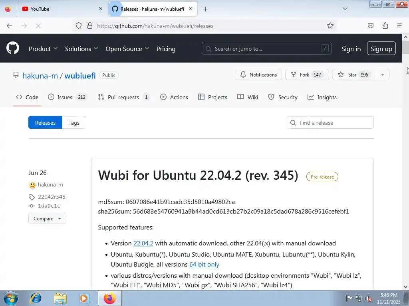Screen dimensions: 409x306
Task: Launch Internet Explorer from taskbar
Action: tap(36, 298)
